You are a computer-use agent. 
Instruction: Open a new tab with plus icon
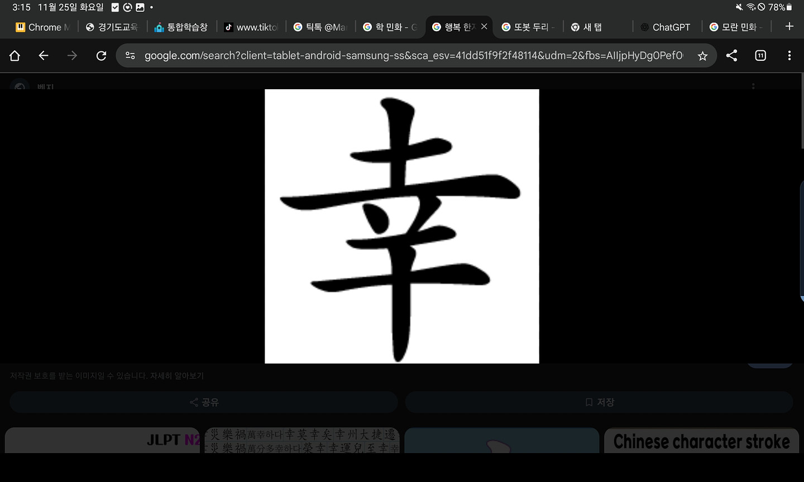pos(789,26)
